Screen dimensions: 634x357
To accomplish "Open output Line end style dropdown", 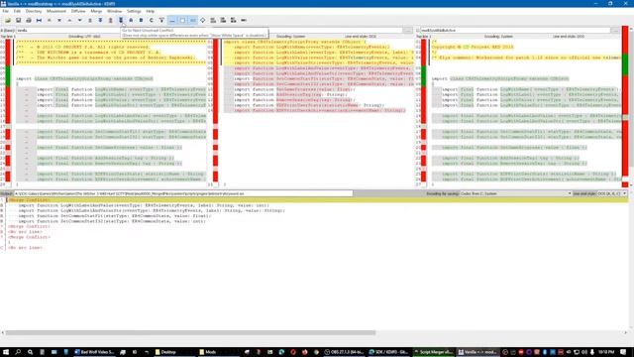I will pyautogui.click(x=612, y=193).
